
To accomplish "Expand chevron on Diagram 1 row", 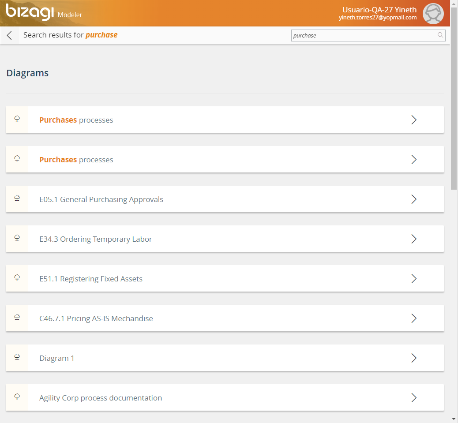I will (x=413, y=358).
